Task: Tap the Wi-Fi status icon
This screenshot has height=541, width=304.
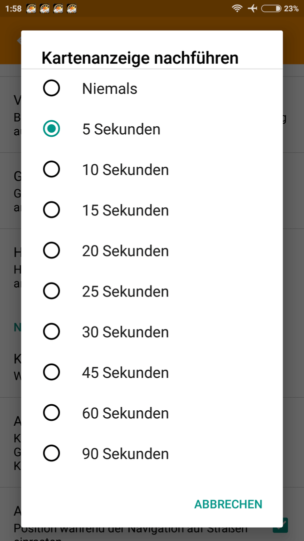Action: tap(237, 9)
